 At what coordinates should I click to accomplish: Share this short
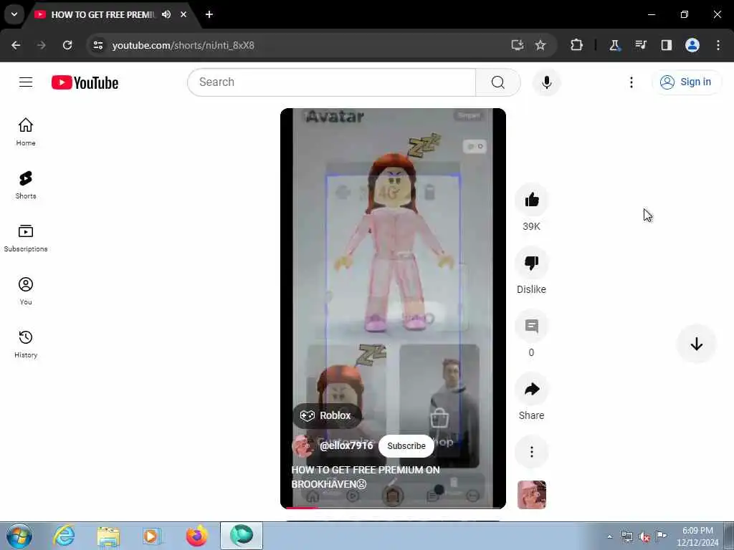tap(531, 389)
